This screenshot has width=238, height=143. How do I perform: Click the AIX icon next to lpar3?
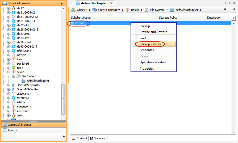point(14,68)
